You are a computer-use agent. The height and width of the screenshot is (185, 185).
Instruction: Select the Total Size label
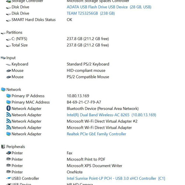(20, 45)
